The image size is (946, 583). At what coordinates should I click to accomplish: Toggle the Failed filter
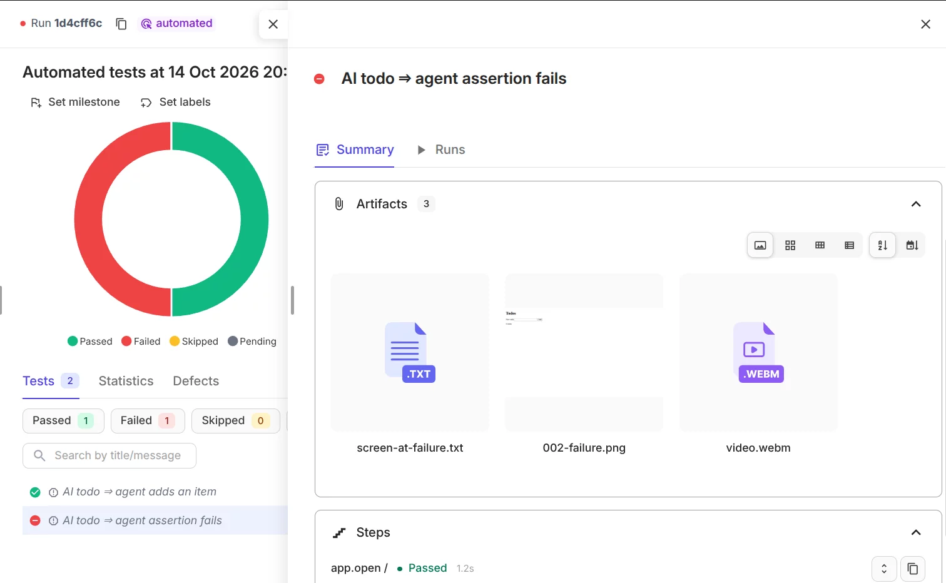[148, 421]
